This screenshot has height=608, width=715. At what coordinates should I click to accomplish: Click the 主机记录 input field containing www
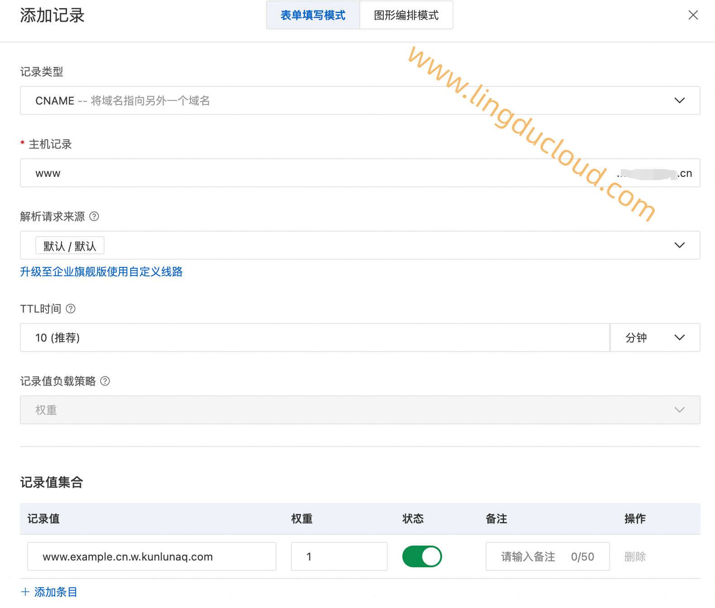360,173
